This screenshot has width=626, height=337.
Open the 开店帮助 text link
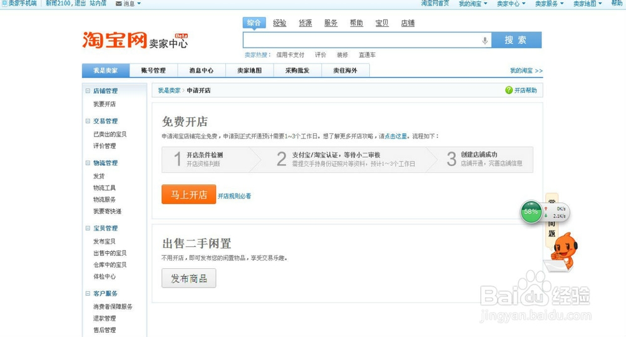[x=525, y=90]
